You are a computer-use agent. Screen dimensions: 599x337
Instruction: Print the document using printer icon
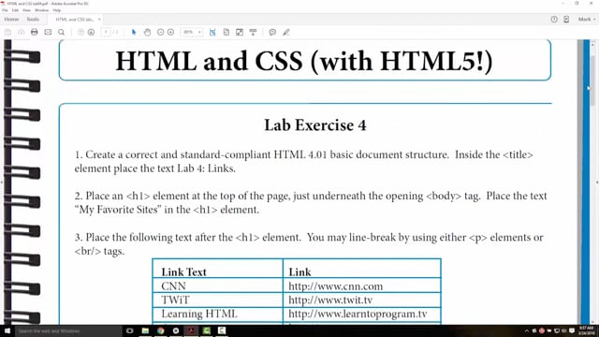[35, 33]
